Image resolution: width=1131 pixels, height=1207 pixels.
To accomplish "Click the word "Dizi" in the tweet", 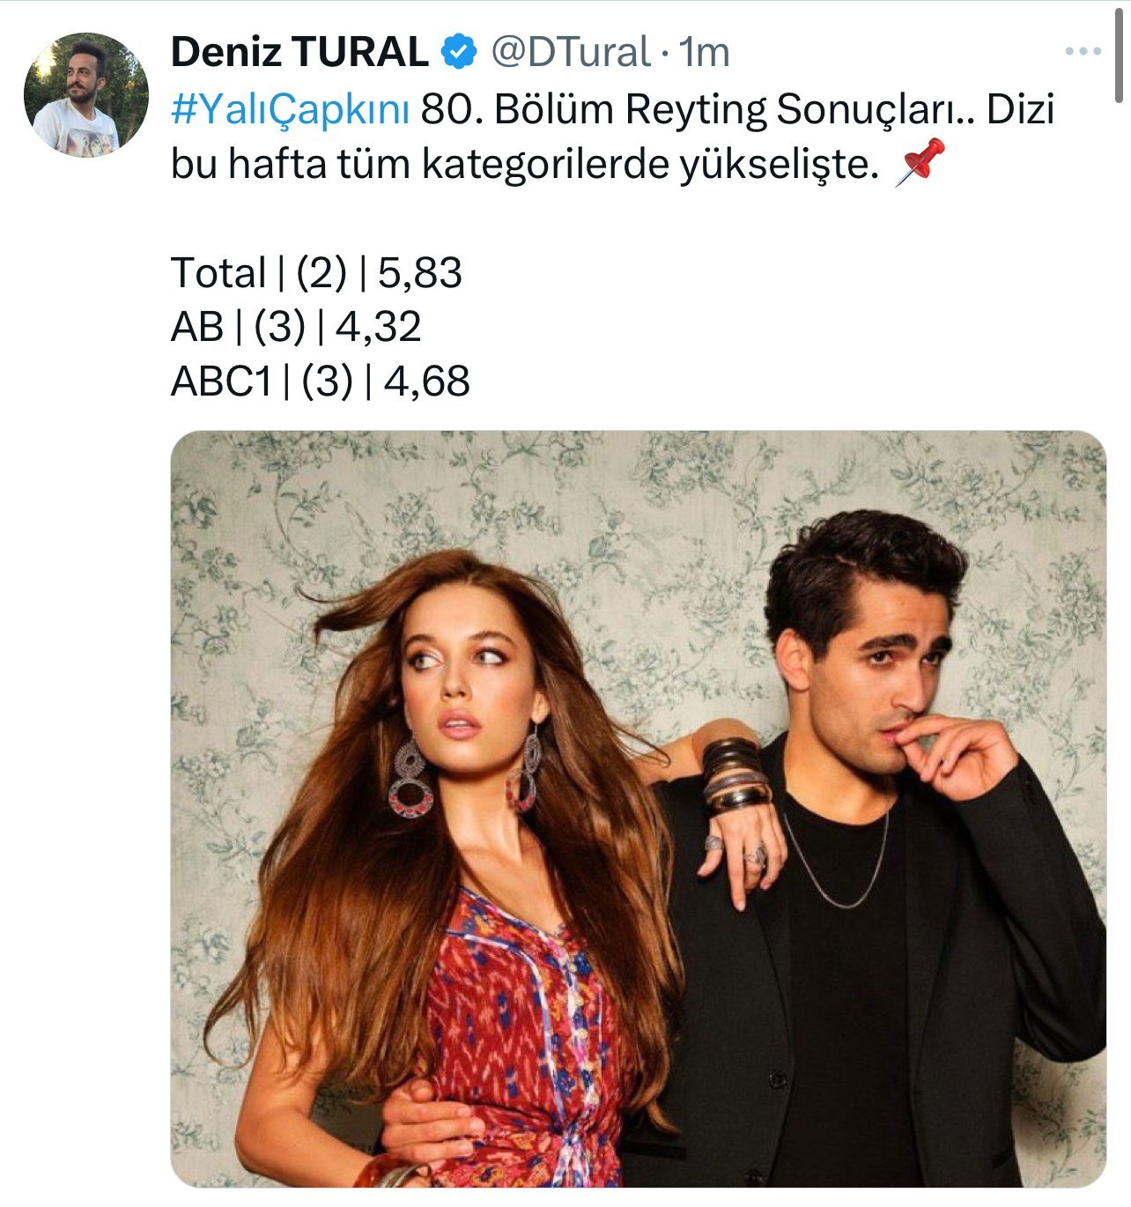I will click(1020, 110).
